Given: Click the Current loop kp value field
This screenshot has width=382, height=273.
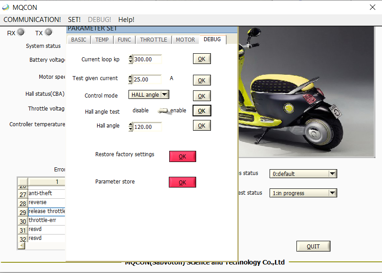Looking at the screenshot, I should 147,60.
